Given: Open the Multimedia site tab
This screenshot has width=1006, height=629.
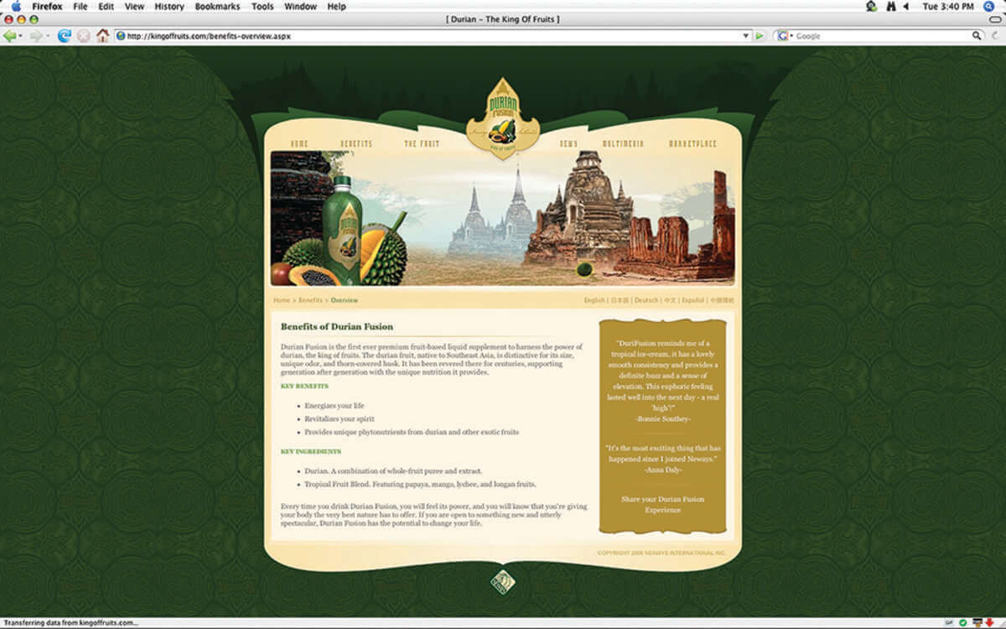Looking at the screenshot, I should [x=623, y=144].
